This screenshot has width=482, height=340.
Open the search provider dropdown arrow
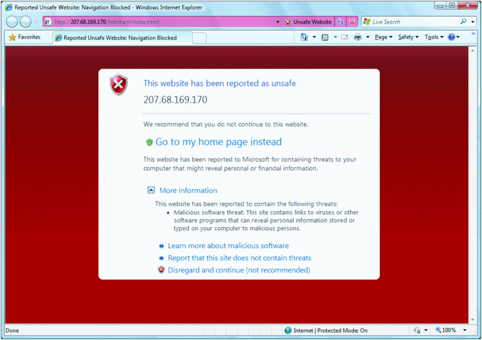tap(473, 22)
